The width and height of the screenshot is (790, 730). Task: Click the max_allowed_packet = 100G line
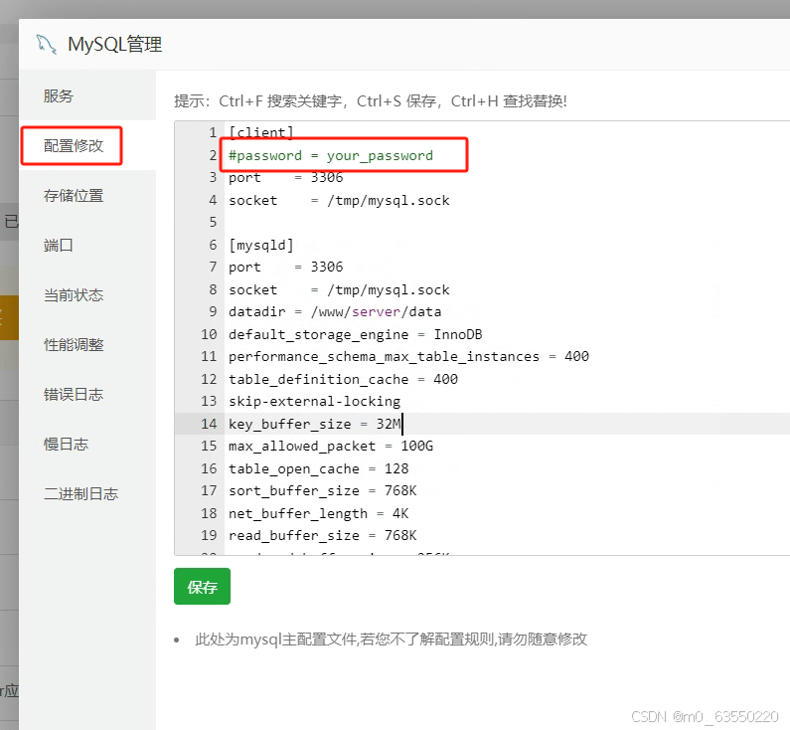[331, 447]
